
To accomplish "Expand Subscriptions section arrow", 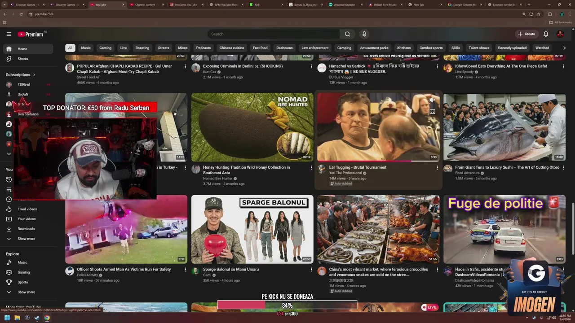I will click(34, 75).
